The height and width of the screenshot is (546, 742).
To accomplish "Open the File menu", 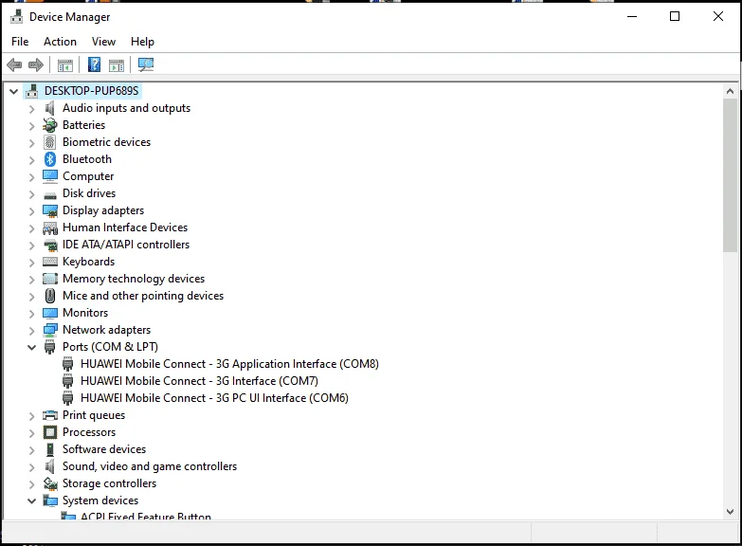I will (x=20, y=42).
